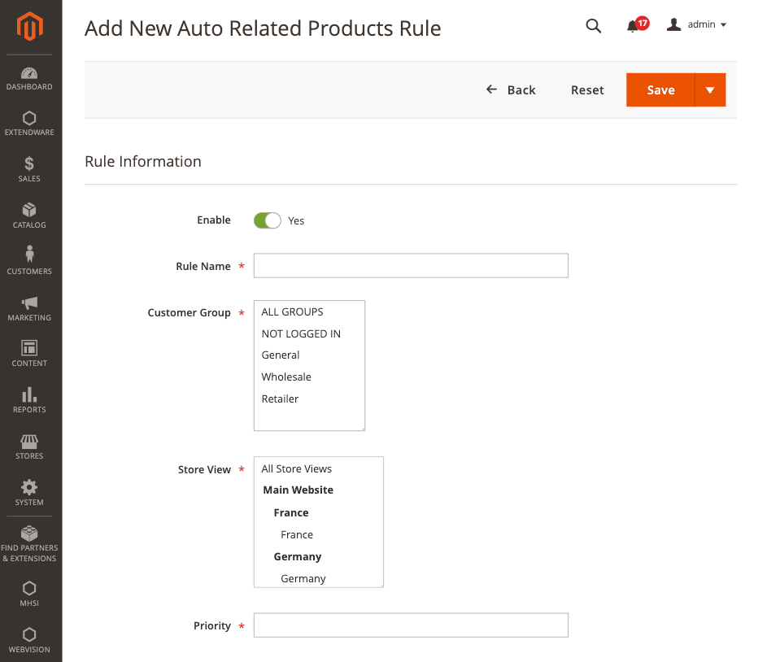Image resolution: width=758 pixels, height=662 pixels.
Task: Click the search magnifier icon
Action: click(593, 26)
